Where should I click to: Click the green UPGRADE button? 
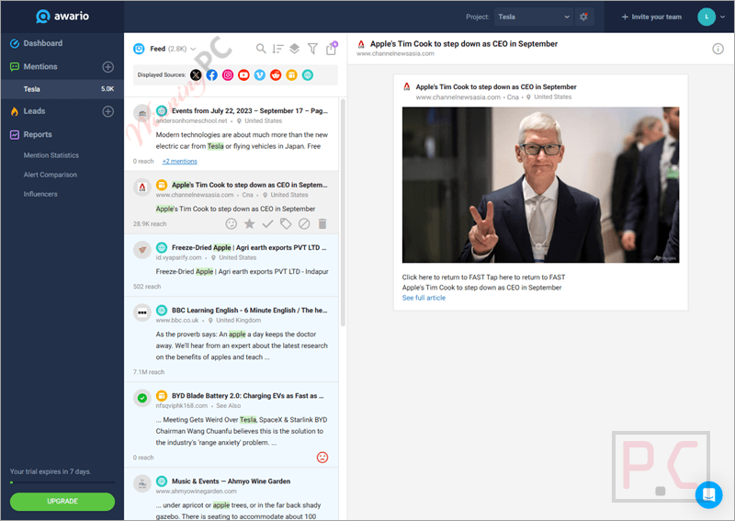point(62,502)
